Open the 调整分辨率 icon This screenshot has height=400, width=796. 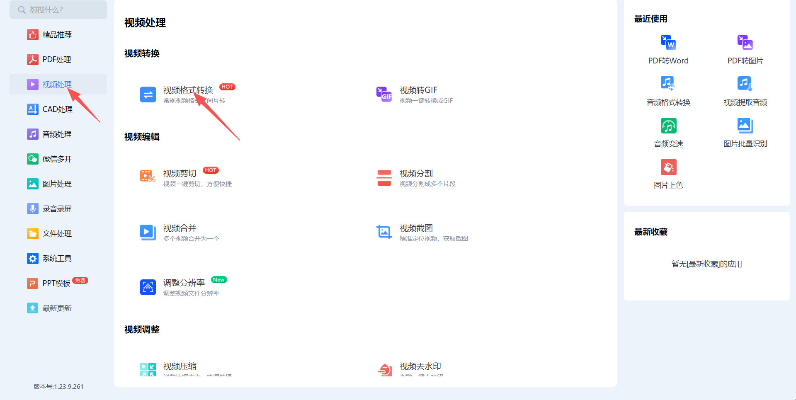click(x=148, y=287)
